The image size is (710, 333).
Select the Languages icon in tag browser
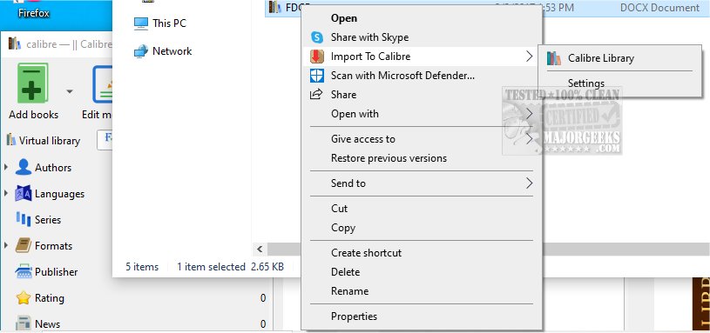[24, 193]
